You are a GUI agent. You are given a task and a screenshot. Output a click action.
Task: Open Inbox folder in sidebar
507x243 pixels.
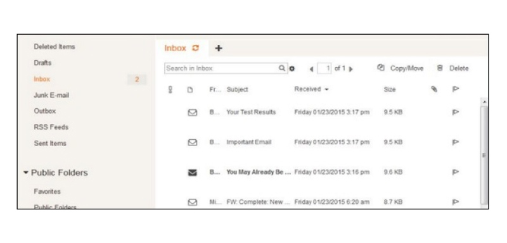click(42, 79)
